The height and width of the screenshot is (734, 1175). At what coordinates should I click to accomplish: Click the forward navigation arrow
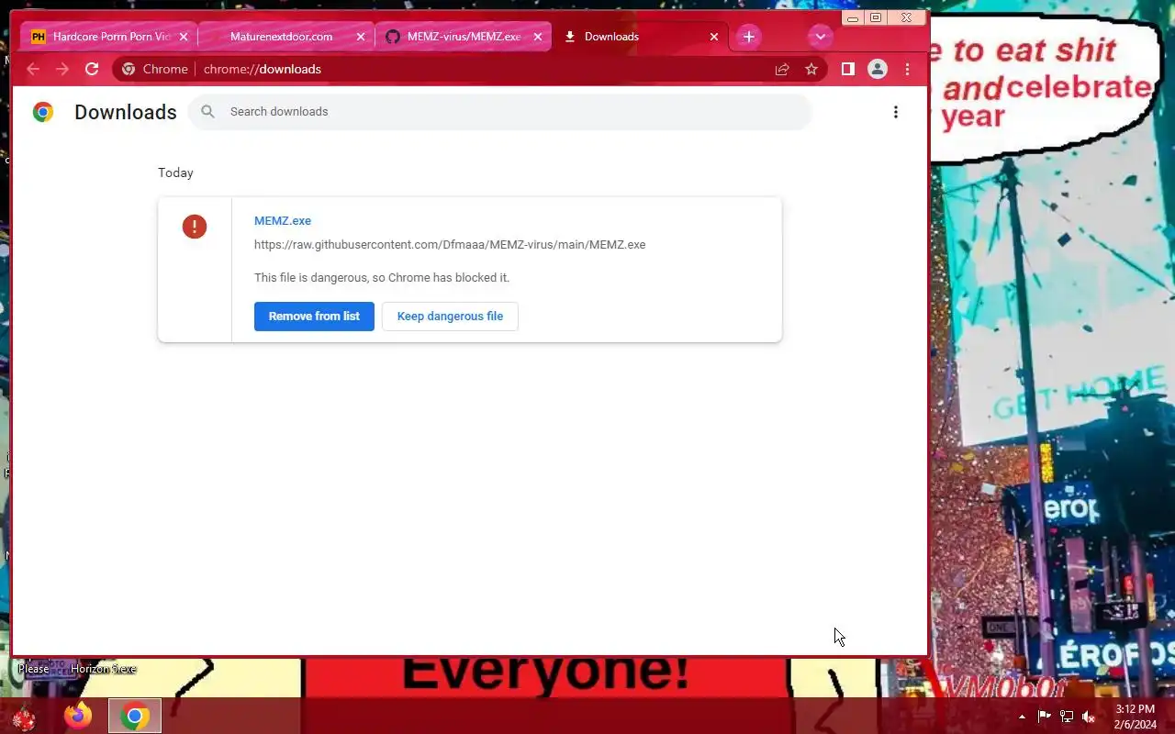[x=62, y=69]
